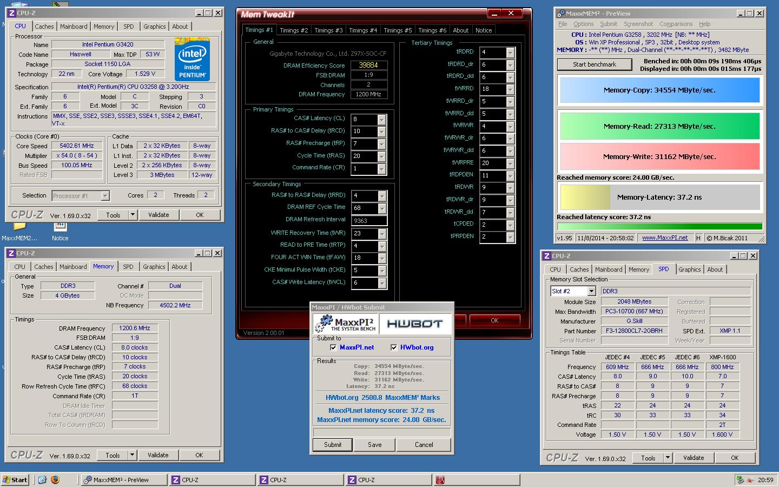
Task: Open the Notice tab in Mem TweakIt
Action: pos(484,30)
